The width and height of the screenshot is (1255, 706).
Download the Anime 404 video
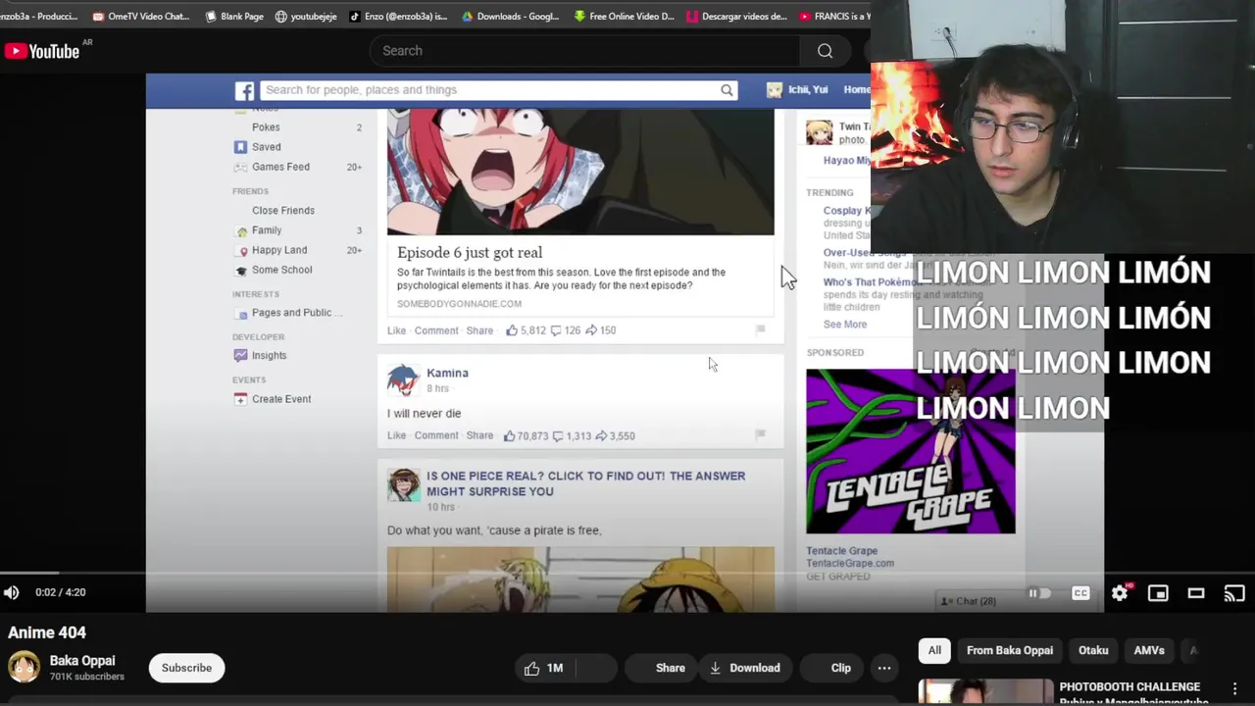(x=744, y=668)
